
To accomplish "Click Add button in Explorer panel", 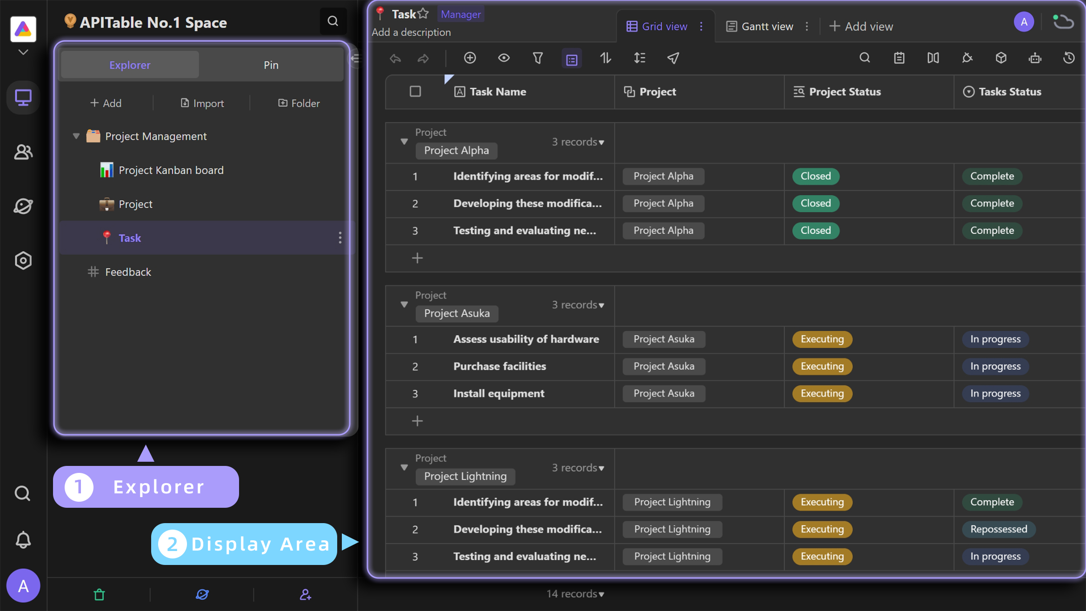I will coord(105,103).
